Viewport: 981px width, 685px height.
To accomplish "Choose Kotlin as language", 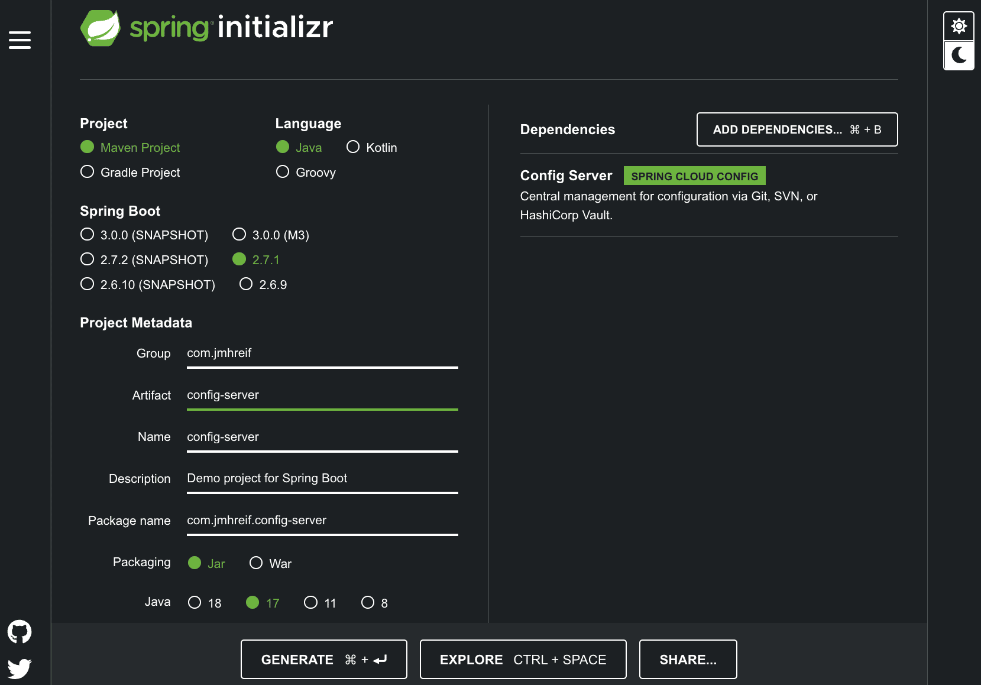I will point(372,147).
